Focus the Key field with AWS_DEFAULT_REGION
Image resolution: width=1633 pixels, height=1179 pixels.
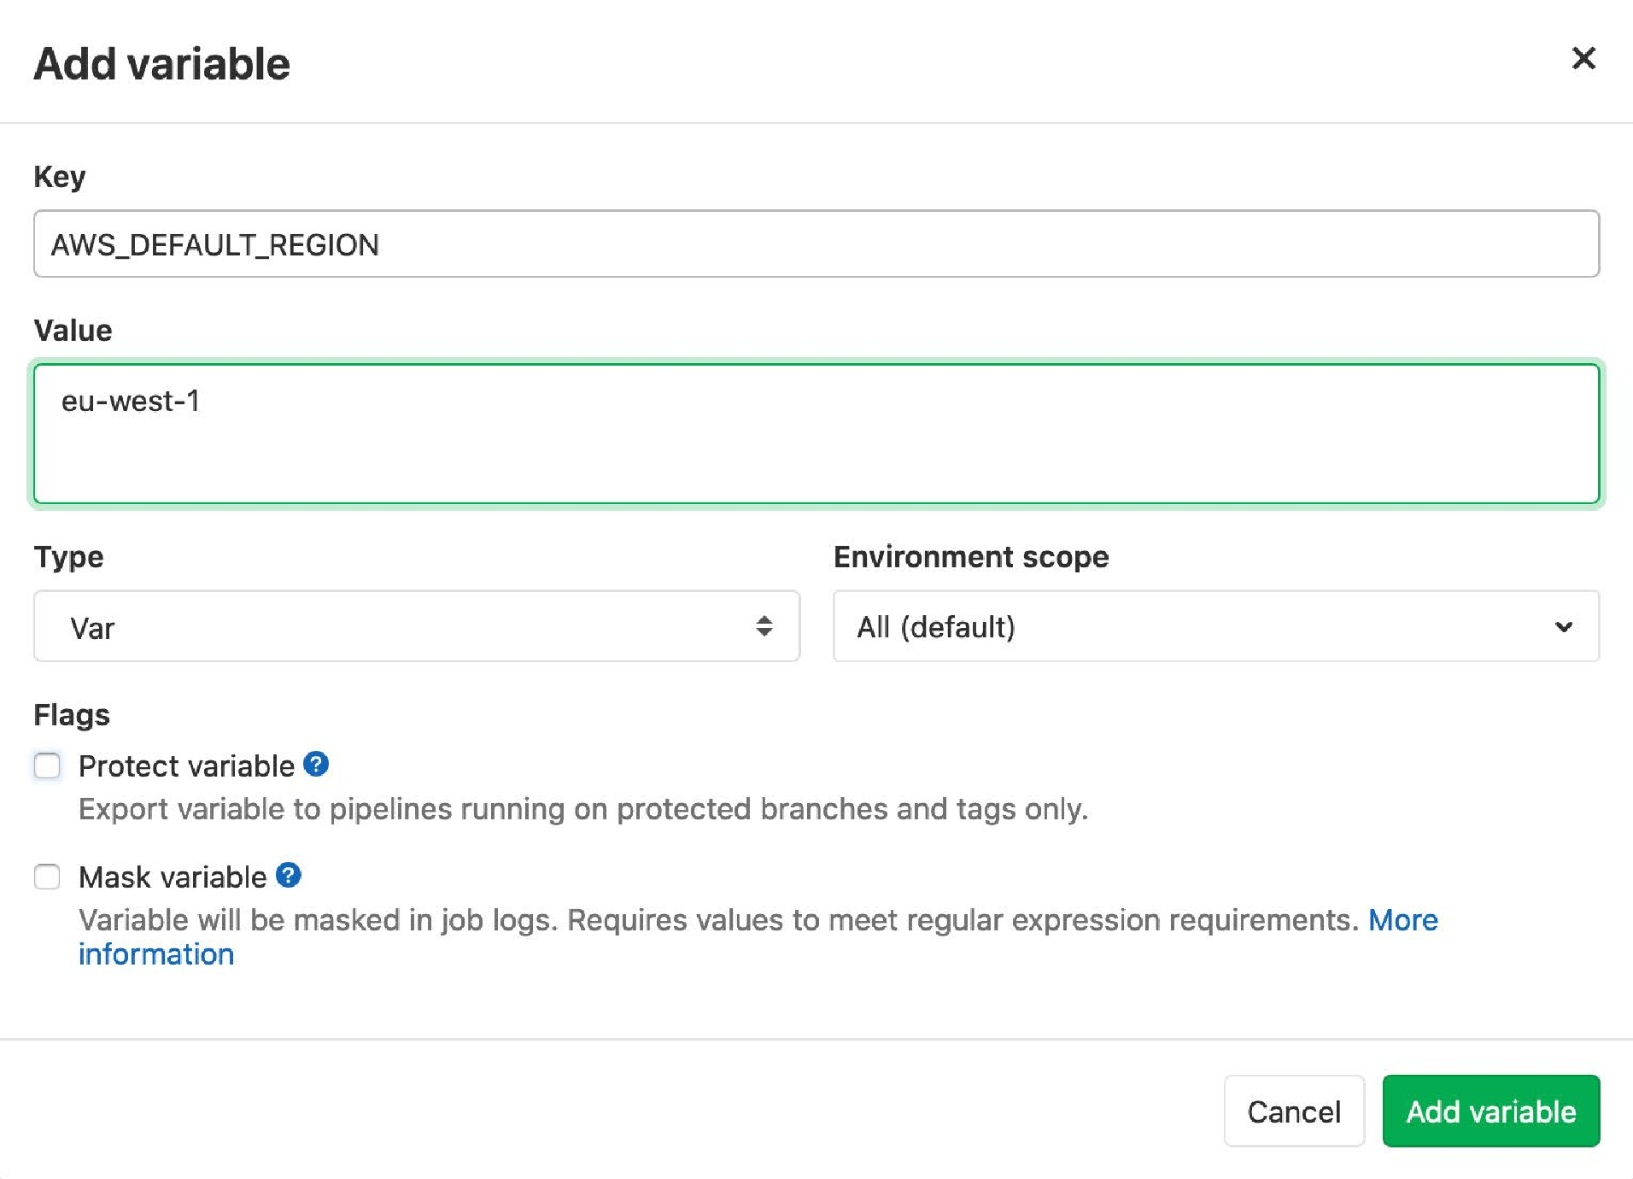click(816, 243)
